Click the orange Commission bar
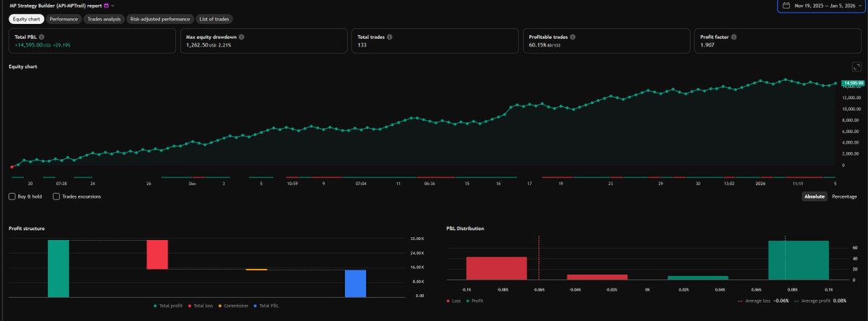Screen dimensions: 868x321 point(256,270)
